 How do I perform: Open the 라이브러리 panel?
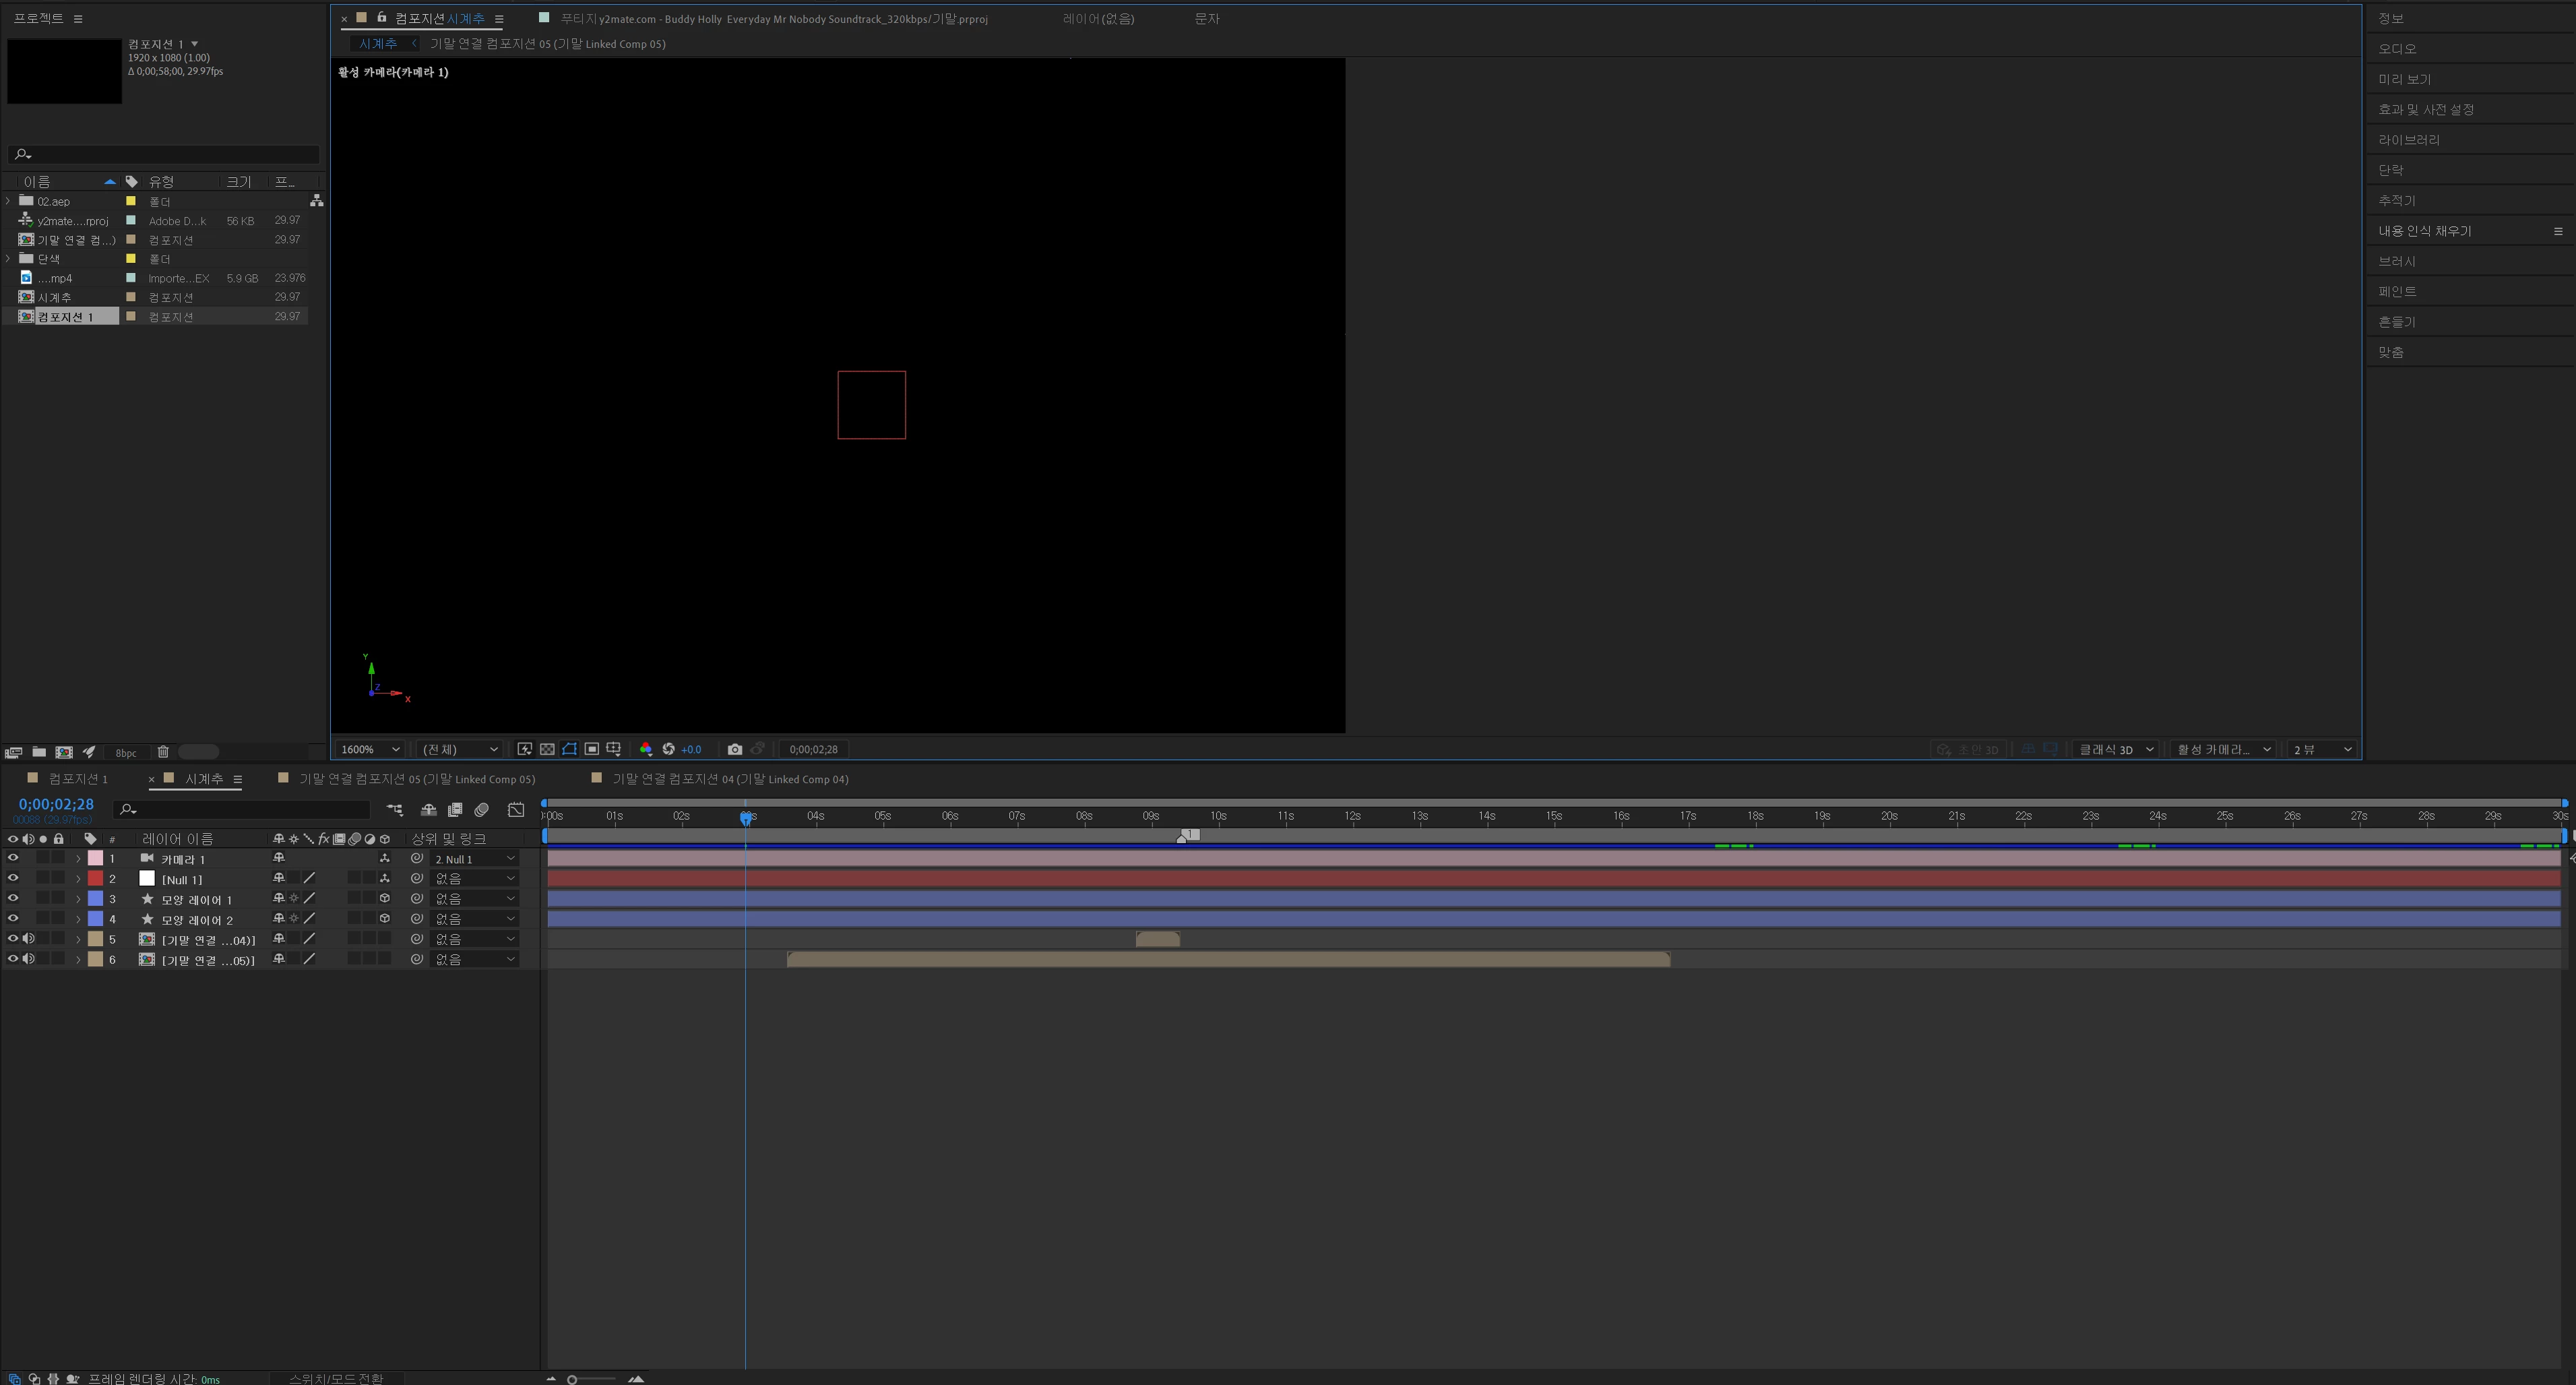(2408, 140)
